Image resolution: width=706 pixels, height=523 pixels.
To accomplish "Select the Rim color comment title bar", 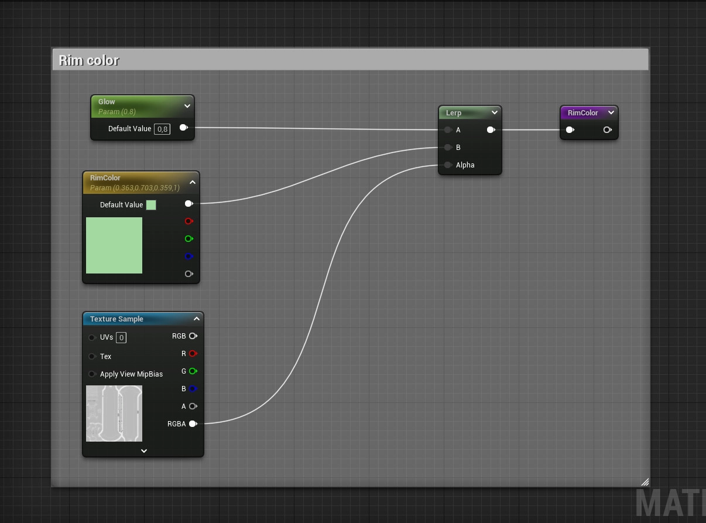I will (350, 60).
